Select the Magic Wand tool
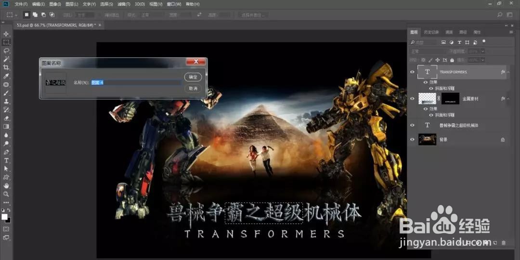520x260 pixels. pos(6,59)
